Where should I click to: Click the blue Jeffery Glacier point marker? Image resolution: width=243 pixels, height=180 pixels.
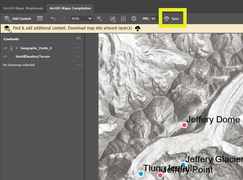click(x=183, y=165)
